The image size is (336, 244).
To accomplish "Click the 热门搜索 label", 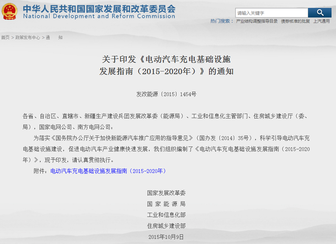I will (x=220, y=21).
